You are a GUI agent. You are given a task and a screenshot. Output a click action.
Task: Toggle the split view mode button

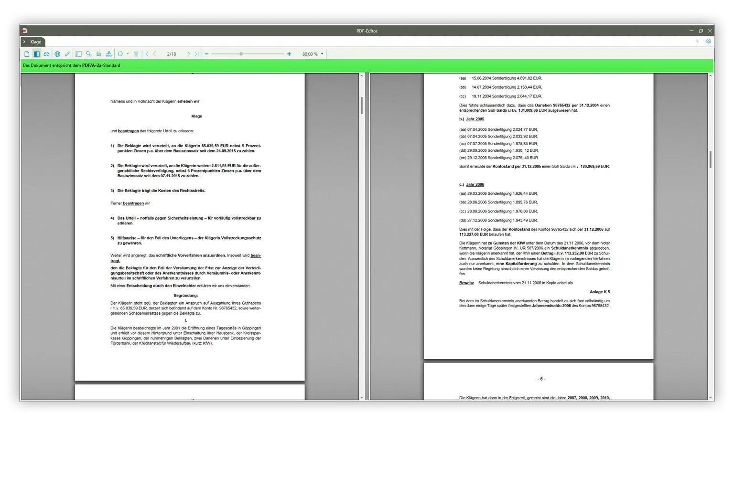pyautogui.click(x=37, y=54)
